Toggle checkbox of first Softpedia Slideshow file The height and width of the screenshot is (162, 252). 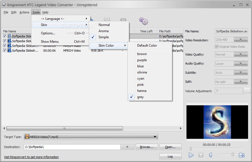[5, 36]
